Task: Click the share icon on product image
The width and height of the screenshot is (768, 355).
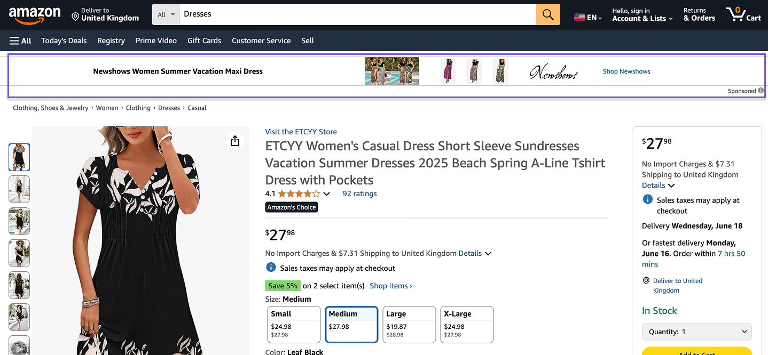Action: (x=235, y=141)
